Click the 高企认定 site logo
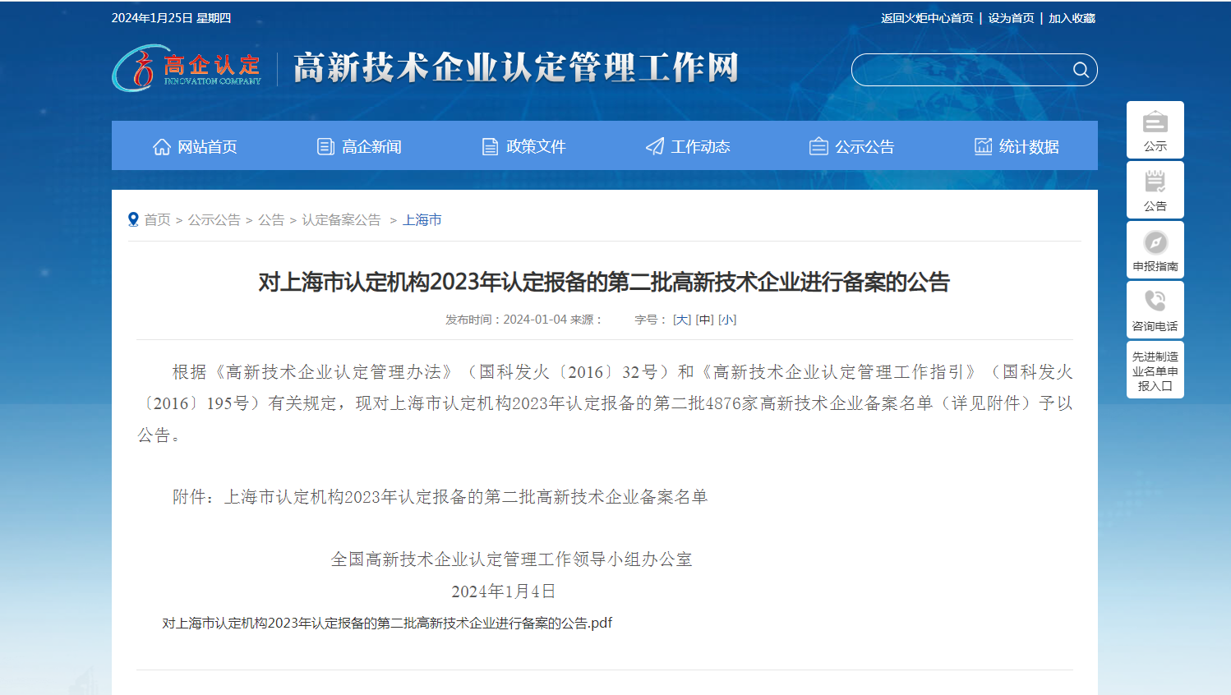This screenshot has width=1231, height=695. coord(187,68)
